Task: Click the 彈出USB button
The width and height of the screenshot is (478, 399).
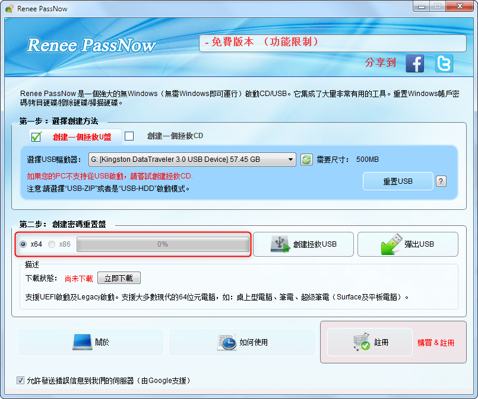Action: tap(408, 244)
